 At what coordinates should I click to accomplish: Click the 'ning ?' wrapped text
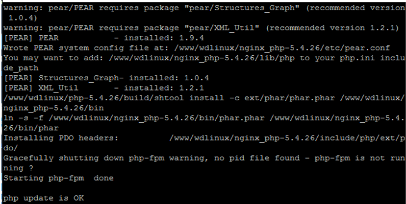pos(18,168)
